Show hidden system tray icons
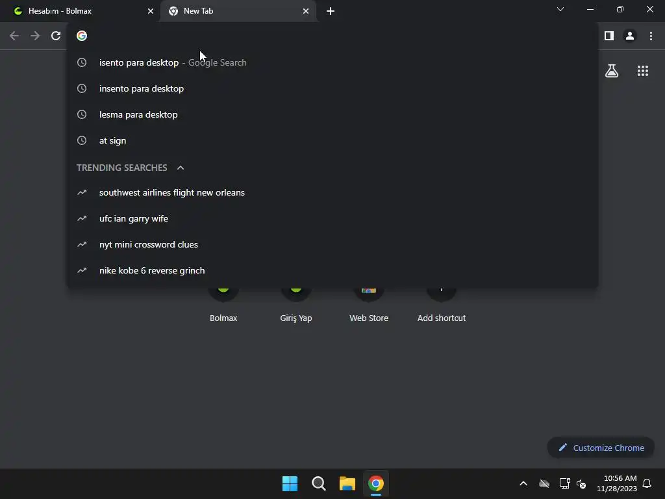Screen dimensions: 665x499 [x=523, y=483]
